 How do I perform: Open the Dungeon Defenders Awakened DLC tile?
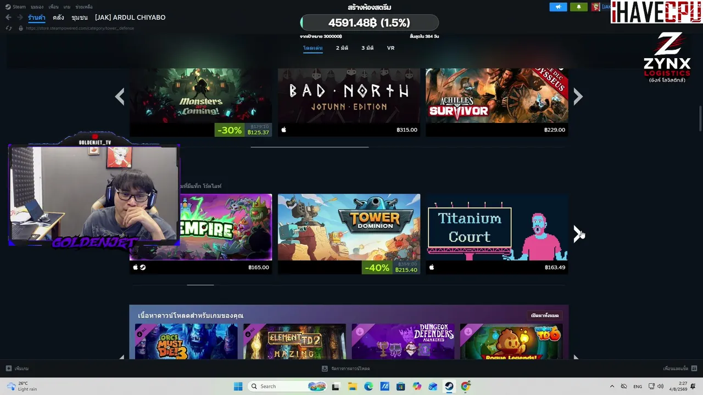(x=403, y=341)
